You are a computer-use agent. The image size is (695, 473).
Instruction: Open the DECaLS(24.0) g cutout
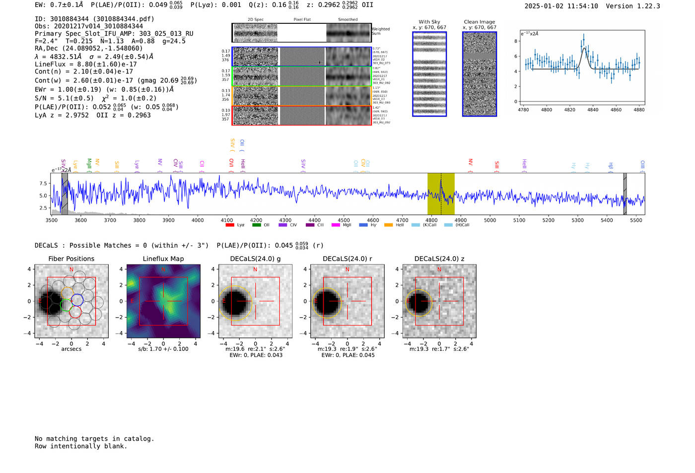(256, 301)
